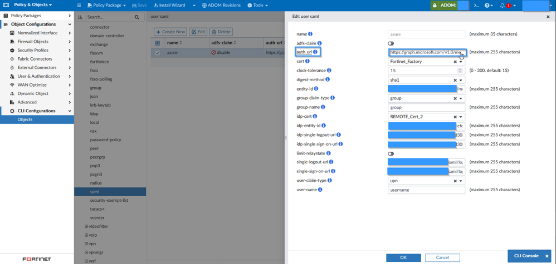Viewport: 556px width, 264px height.
Task: Click info icon next to limit-relaystate
Action: pos(328,153)
